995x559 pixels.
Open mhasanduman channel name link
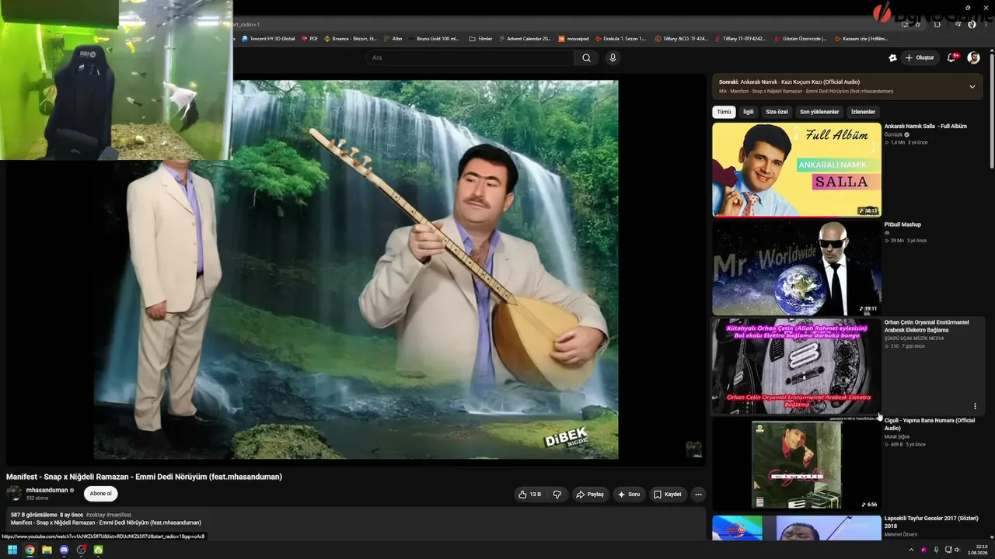47,491
